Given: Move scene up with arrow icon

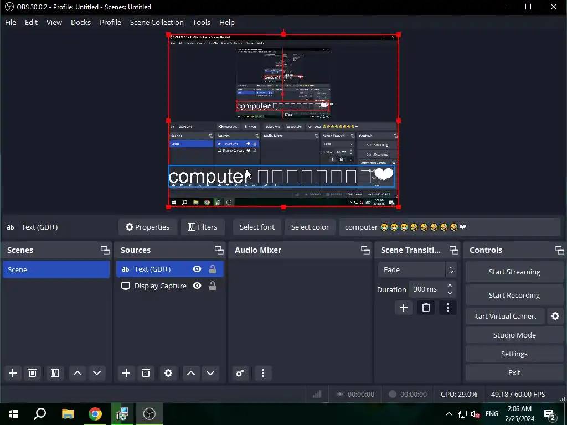Looking at the screenshot, I should 78,373.
